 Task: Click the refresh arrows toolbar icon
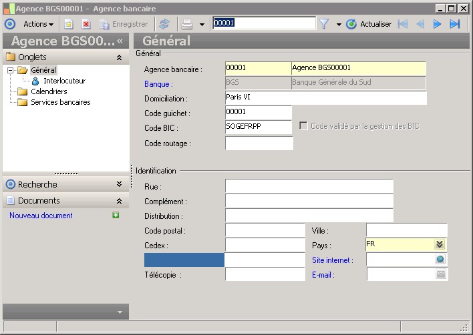(x=164, y=24)
